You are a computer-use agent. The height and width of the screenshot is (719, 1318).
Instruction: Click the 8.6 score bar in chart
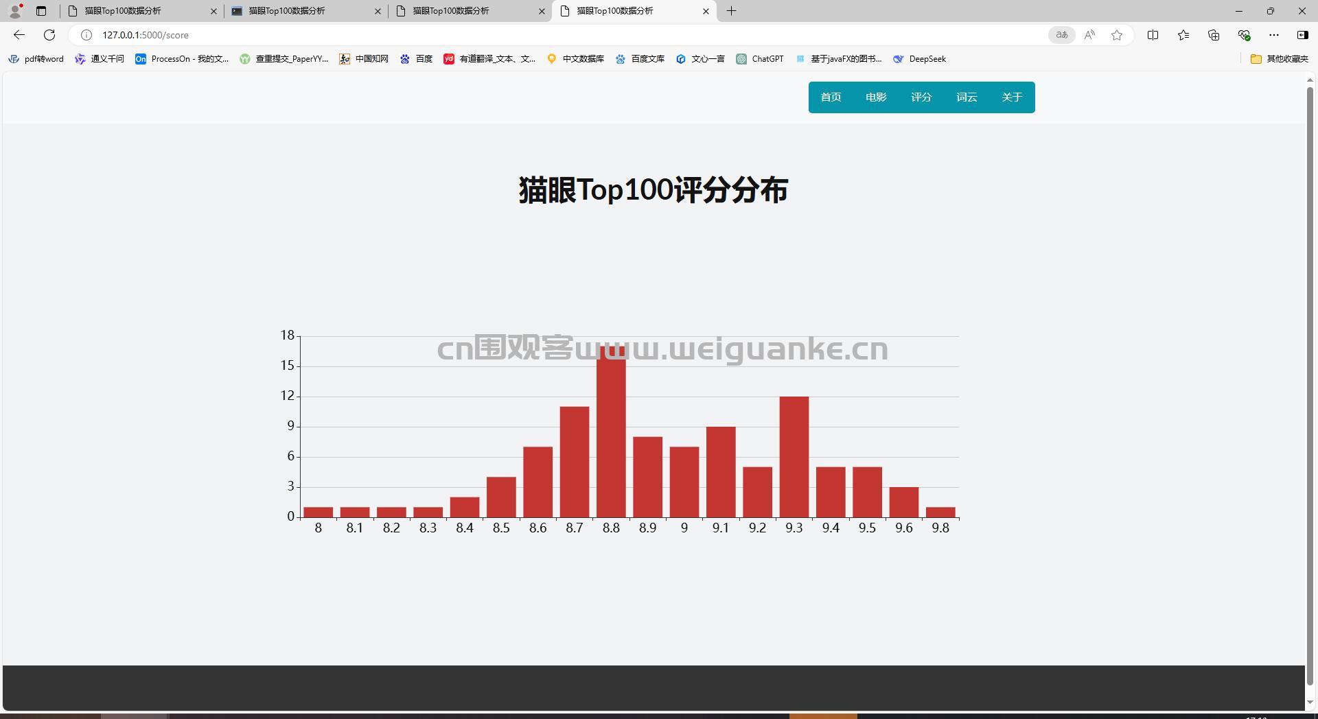tap(538, 482)
